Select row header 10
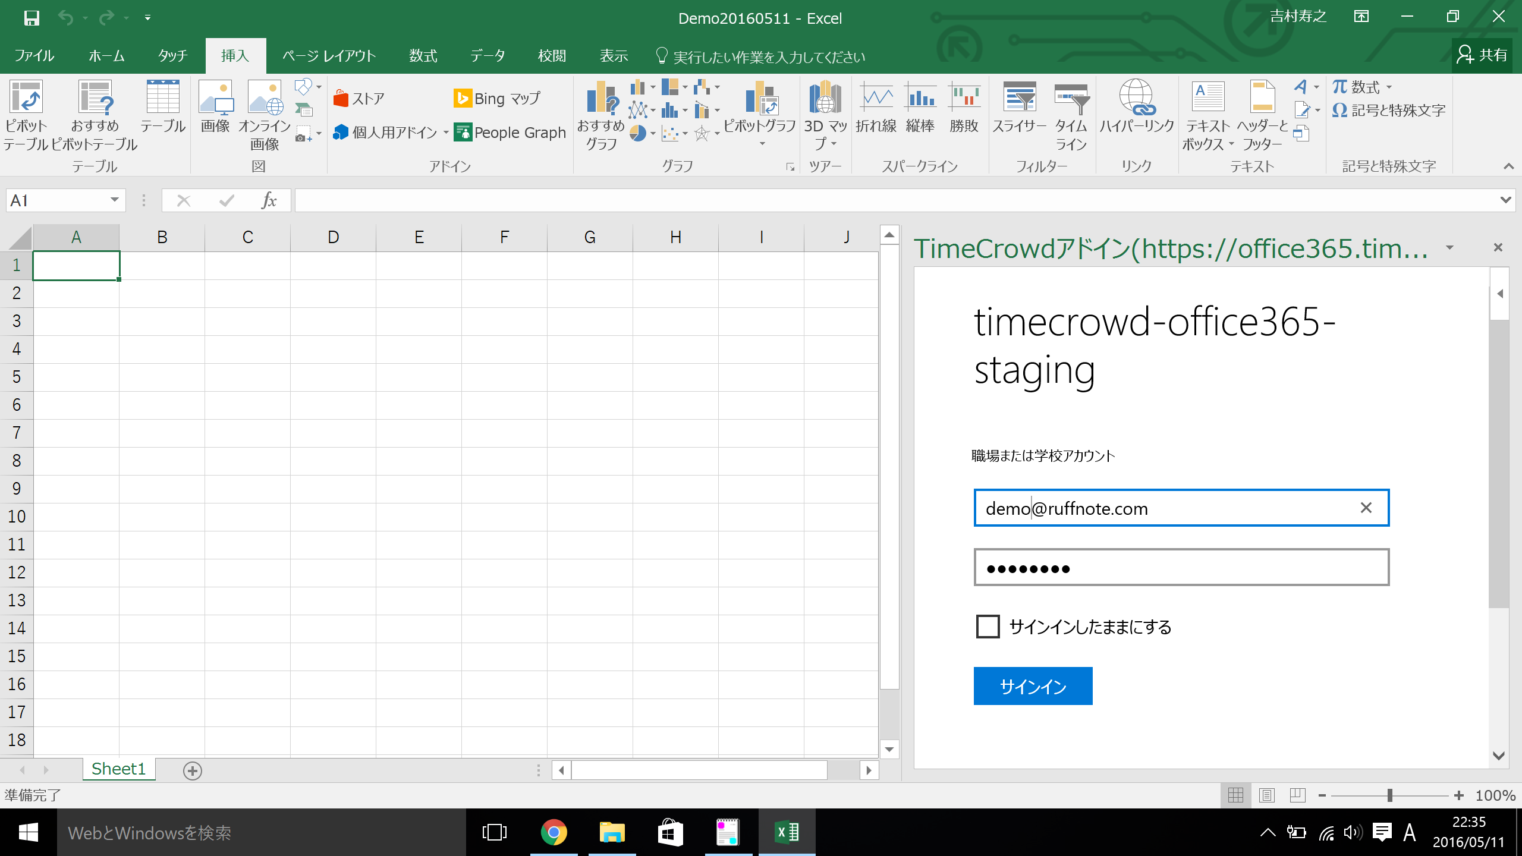Image resolution: width=1522 pixels, height=856 pixels. pyautogui.click(x=17, y=517)
